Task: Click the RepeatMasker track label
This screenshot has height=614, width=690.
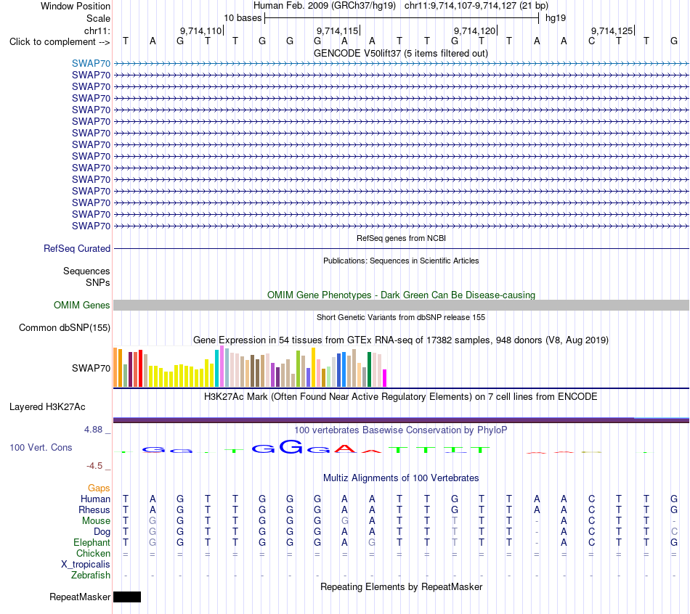Action: coord(80,597)
